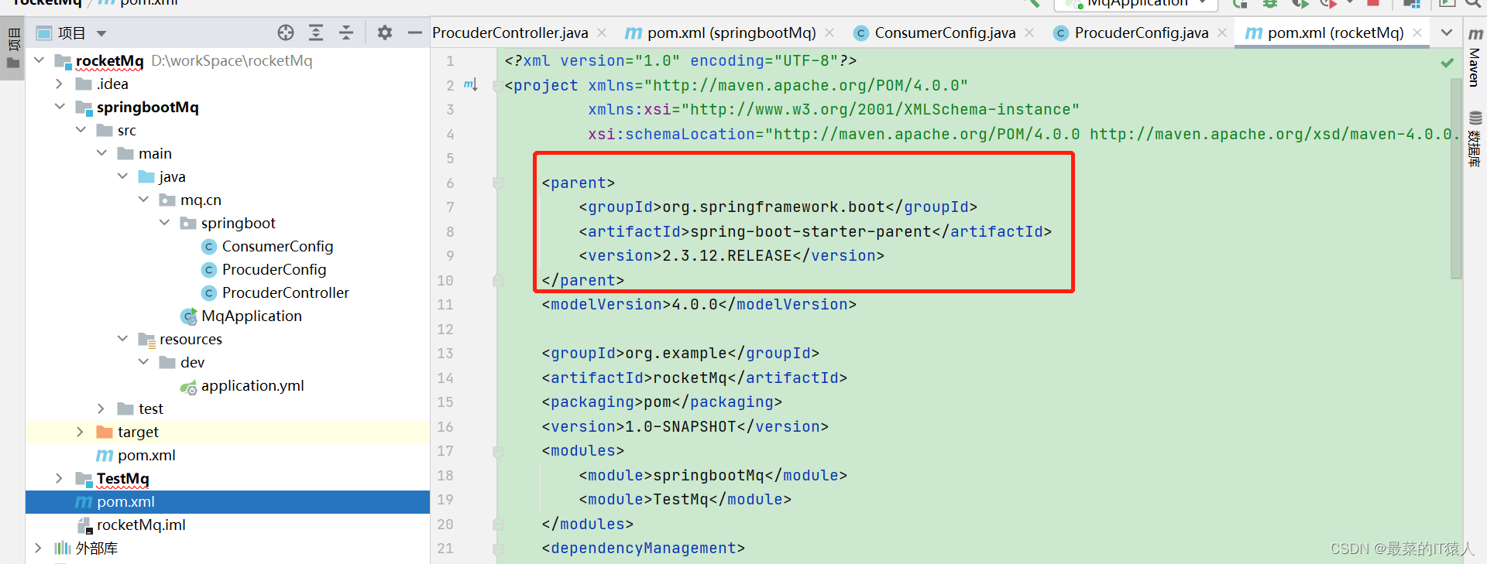Hide the project panel with minus icon

[415, 32]
